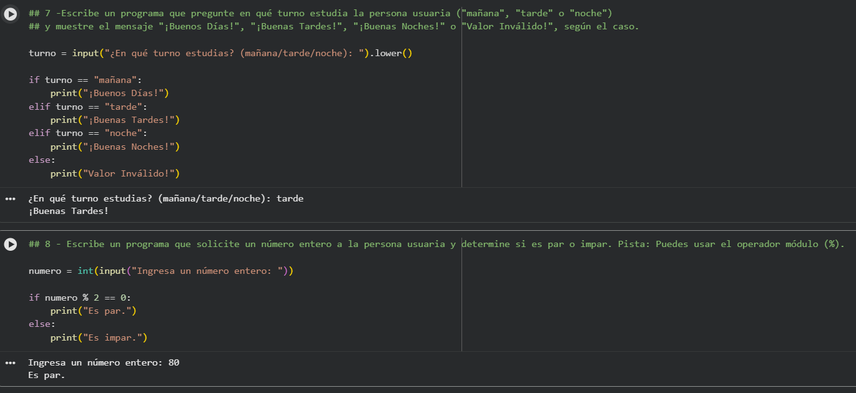Select the print '¡Buenos Días!' code line
The width and height of the screenshot is (856, 393).
tap(110, 94)
